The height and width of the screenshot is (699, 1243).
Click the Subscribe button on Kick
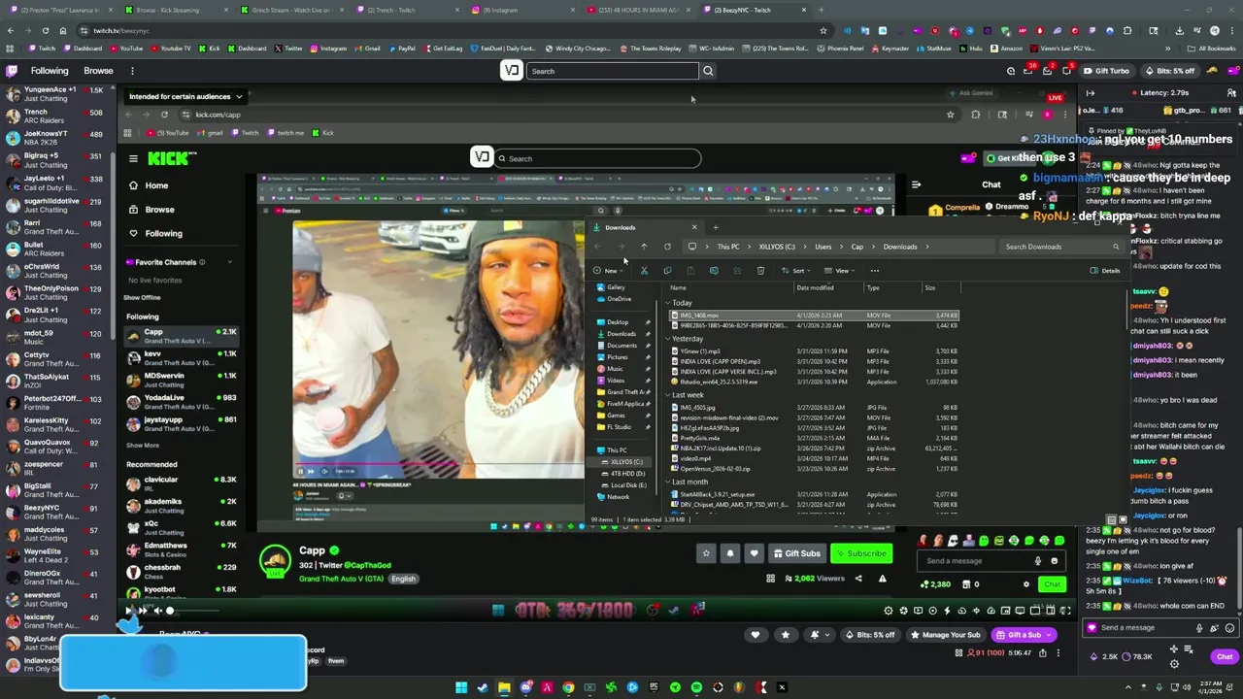click(861, 553)
